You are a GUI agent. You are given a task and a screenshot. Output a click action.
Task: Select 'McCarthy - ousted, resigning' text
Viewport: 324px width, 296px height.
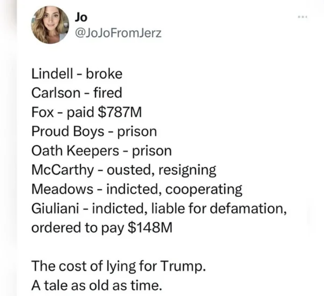(x=124, y=170)
